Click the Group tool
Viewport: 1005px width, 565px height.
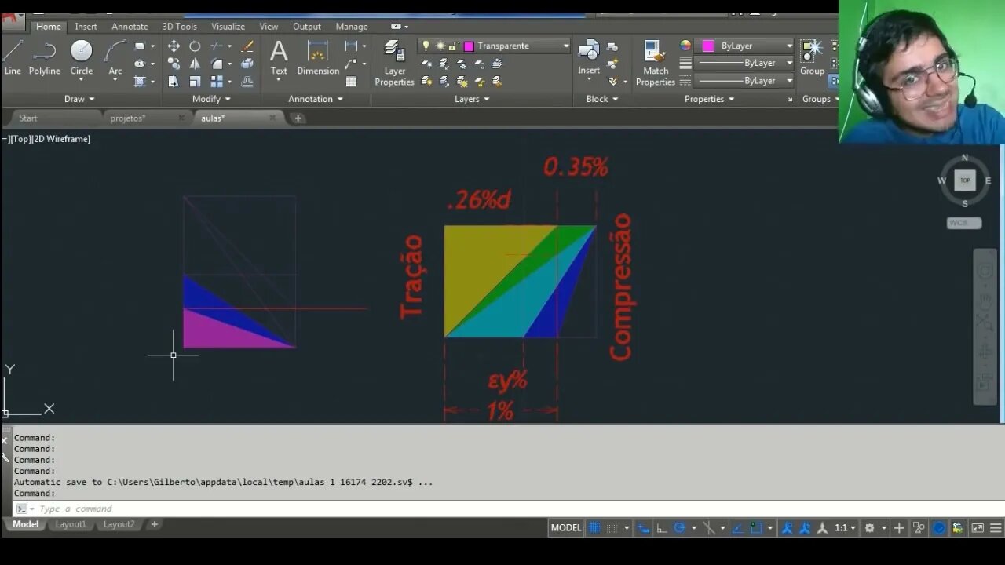[812, 57]
